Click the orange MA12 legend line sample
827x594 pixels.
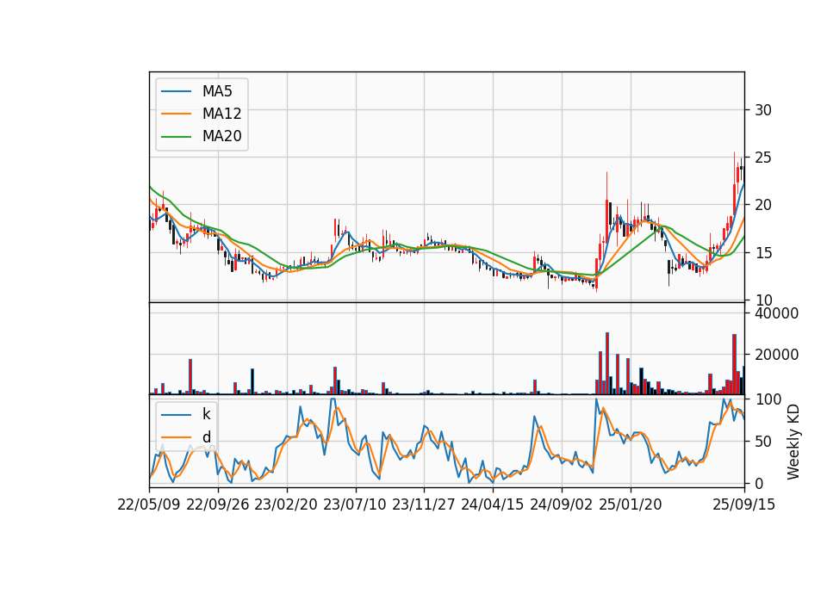176,114
